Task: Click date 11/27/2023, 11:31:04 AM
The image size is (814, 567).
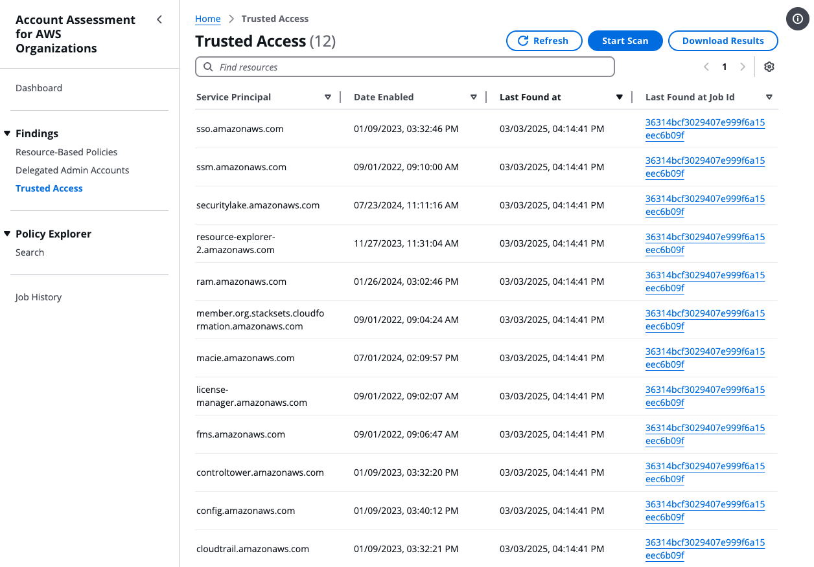Action: click(406, 243)
